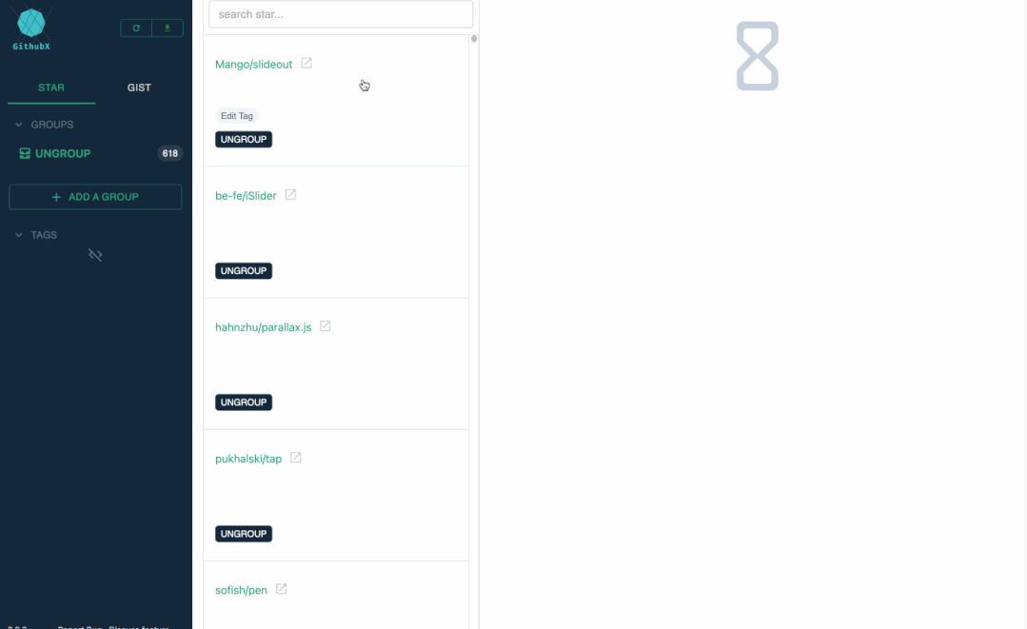Click the ADD A GROUP button
This screenshot has width=1027, height=629.
(x=95, y=197)
